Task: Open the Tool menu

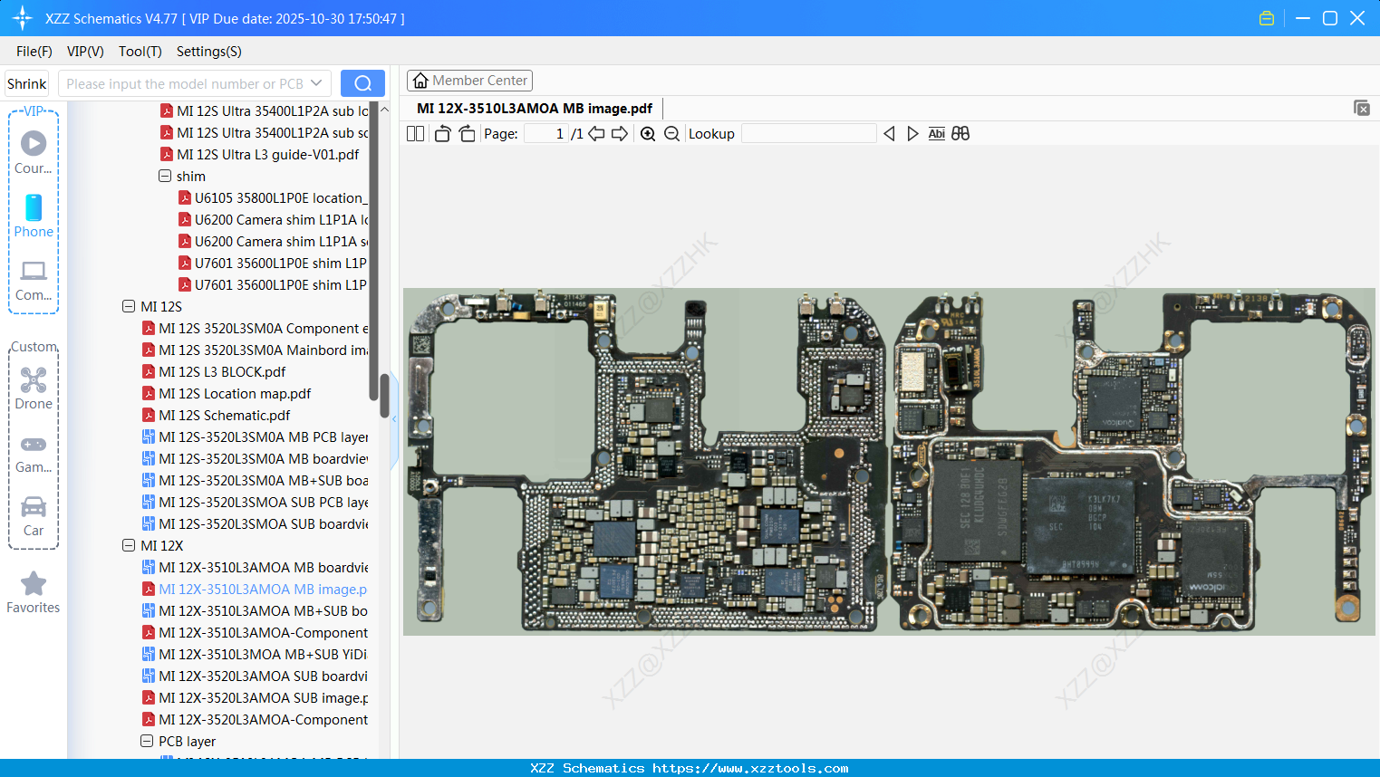Action: 140,52
